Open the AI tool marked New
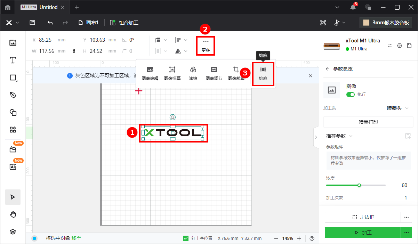Screen dimensions: 418x244 [13, 166]
